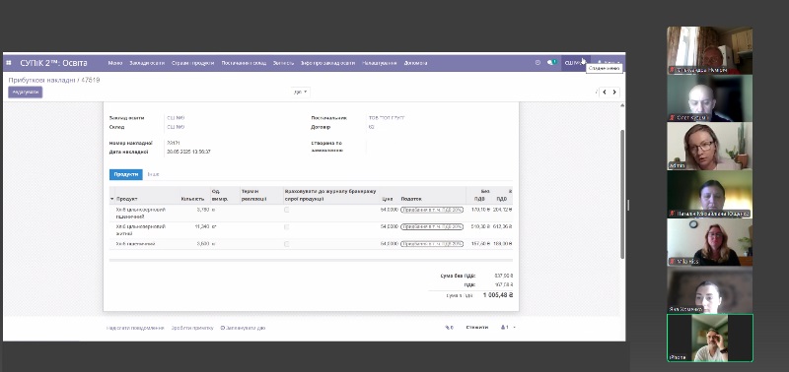Click the Надіслати повідомлення button
The width and height of the screenshot is (789, 372).
pyautogui.click(x=135, y=328)
